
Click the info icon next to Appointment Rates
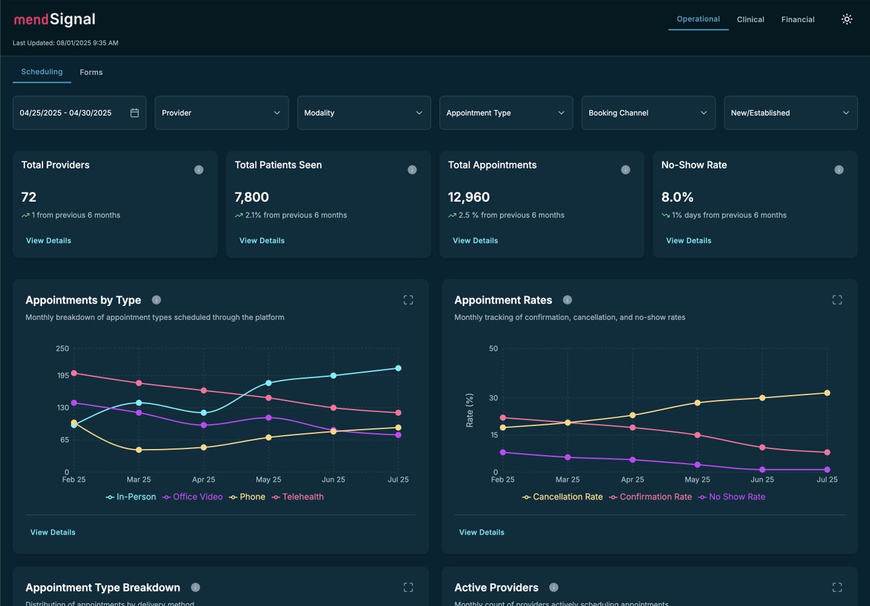pos(567,300)
